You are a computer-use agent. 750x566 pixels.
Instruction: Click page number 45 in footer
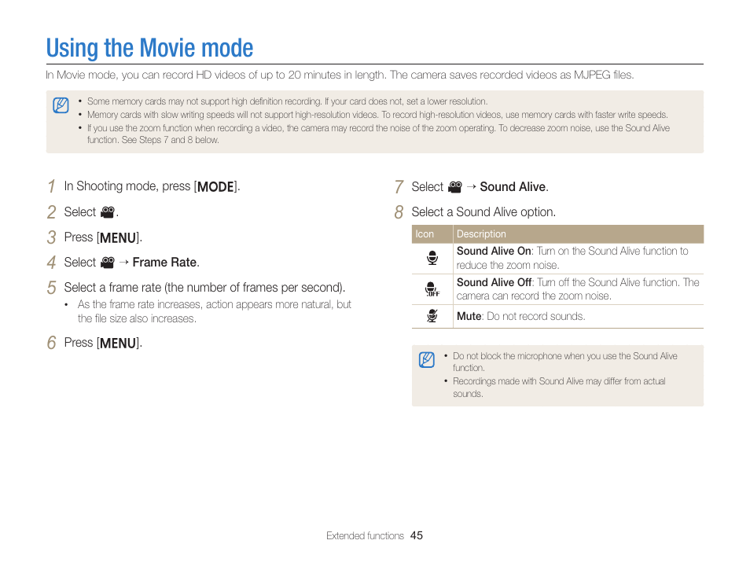tap(417, 536)
